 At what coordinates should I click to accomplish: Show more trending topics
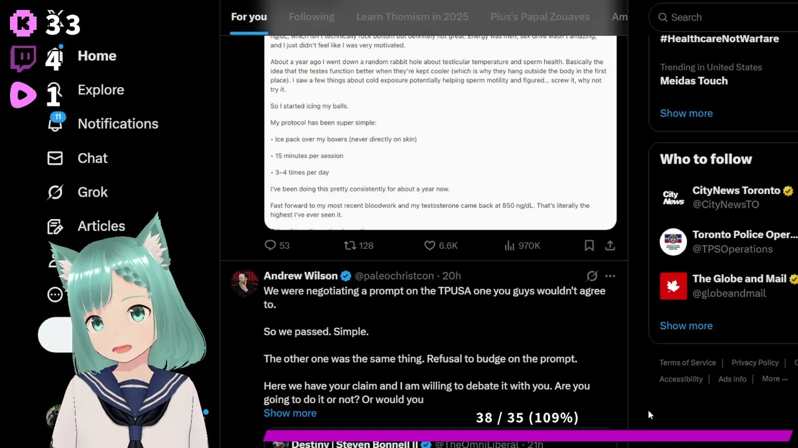coord(686,113)
